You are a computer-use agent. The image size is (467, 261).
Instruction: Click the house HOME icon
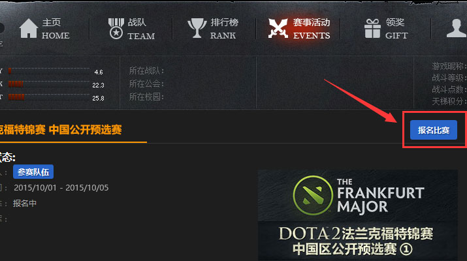point(29,28)
